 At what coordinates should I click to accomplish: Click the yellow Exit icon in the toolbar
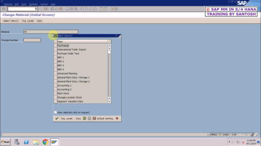pyautogui.click(x=56, y=9)
